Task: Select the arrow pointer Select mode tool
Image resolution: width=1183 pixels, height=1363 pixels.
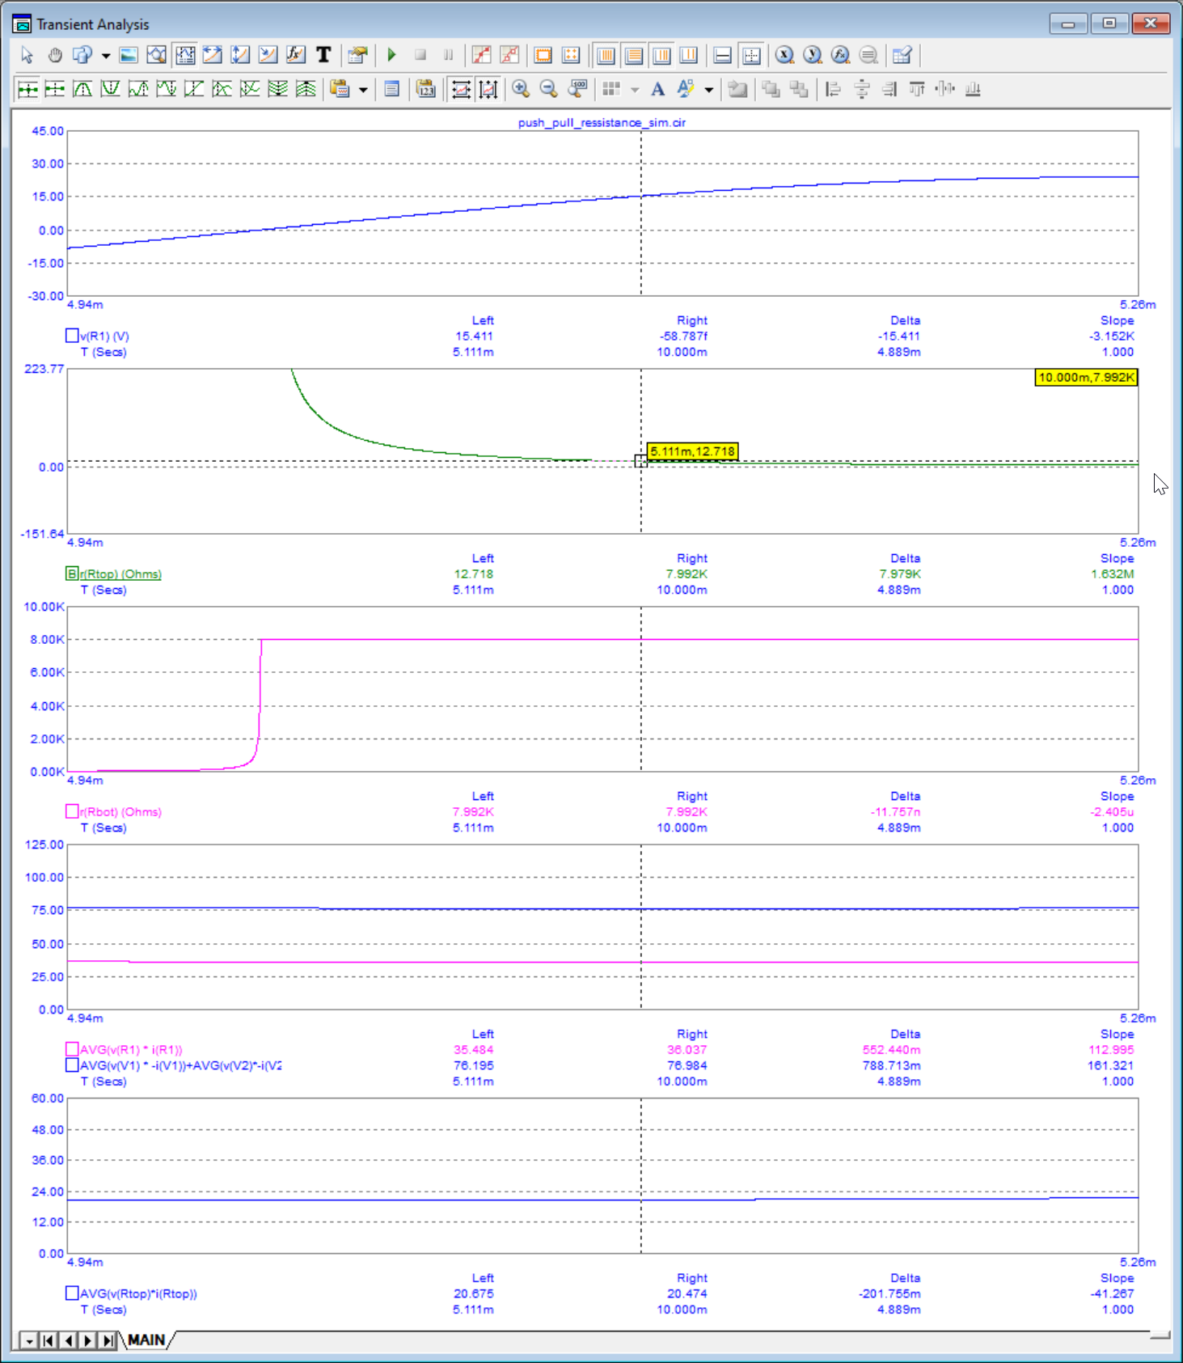Action: coord(27,55)
